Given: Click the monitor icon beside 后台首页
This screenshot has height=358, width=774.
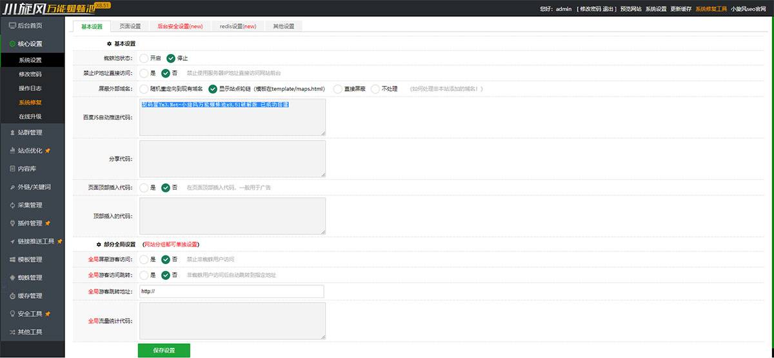Looking at the screenshot, I should click(x=12, y=26).
